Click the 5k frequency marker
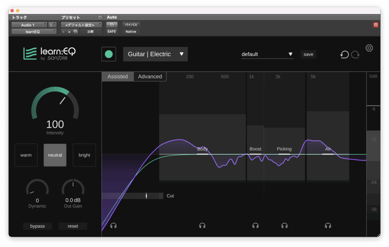The height and width of the screenshot is (247, 389). click(313, 77)
